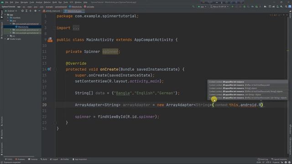The height and width of the screenshot is (164, 292).
Task: Open the Nexus device selector dropdown
Action: coord(219,7)
